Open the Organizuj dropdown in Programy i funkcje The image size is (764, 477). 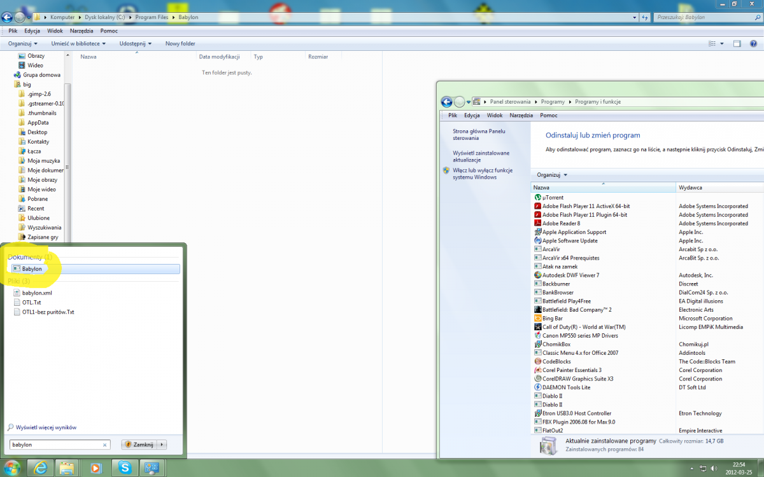pos(552,175)
